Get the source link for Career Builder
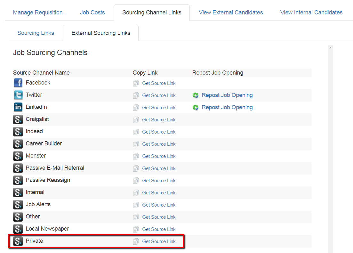 (159, 144)
